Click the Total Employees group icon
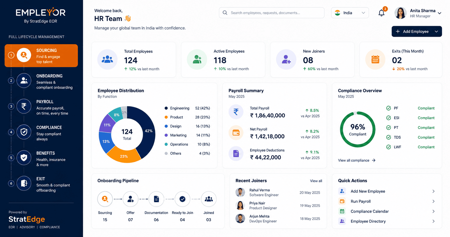 coord(107,59)
